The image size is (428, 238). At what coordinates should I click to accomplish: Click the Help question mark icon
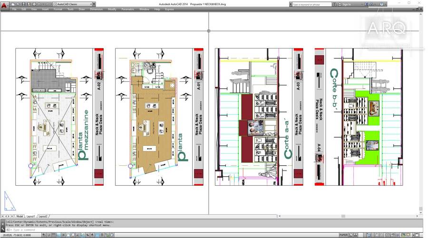pos(381,4)
